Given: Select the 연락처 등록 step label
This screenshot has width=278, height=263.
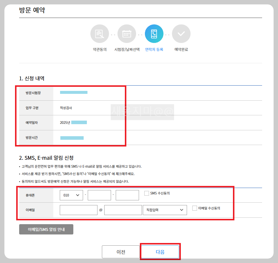Looking at the screenshot, I should 154,49.
